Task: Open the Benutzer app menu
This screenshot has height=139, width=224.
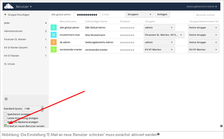Action: pyautogui.click(x=24, y=6)
